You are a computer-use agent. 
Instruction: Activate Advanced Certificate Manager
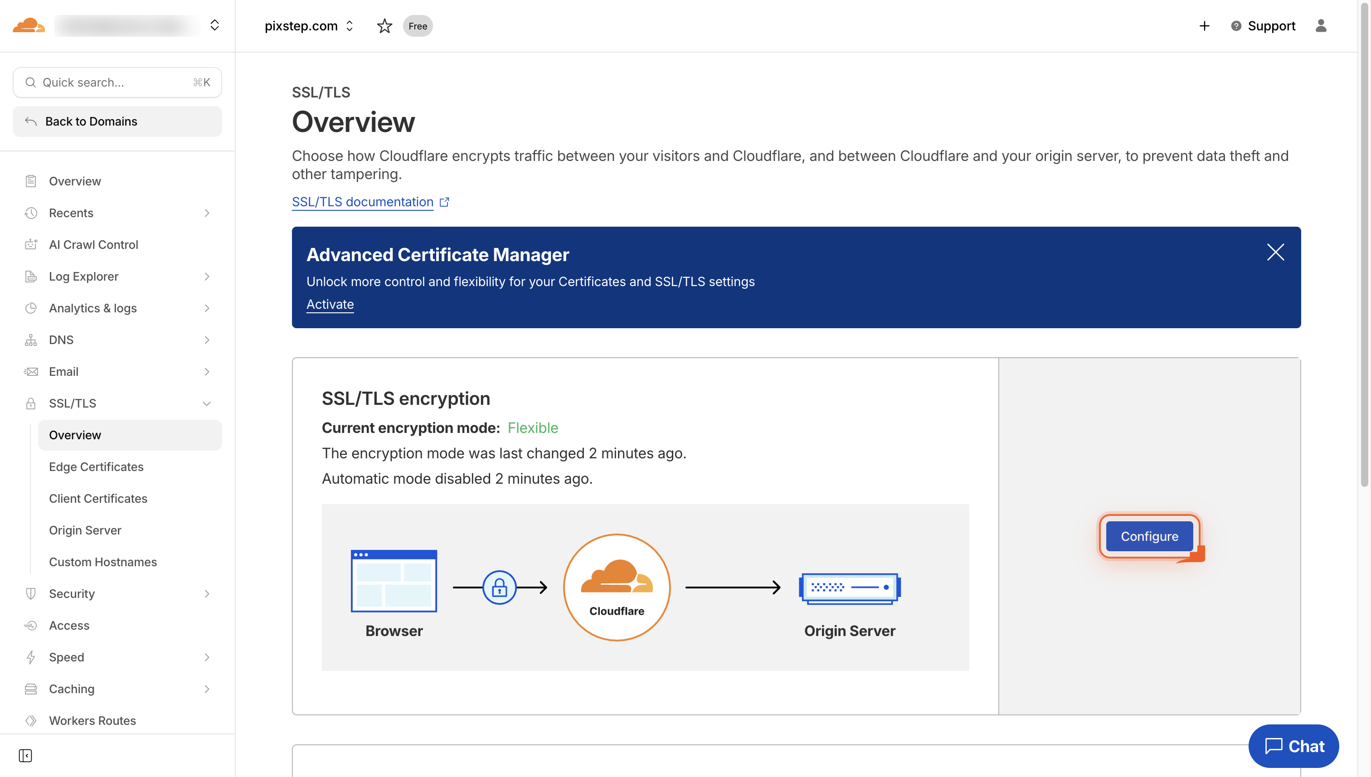330,304
